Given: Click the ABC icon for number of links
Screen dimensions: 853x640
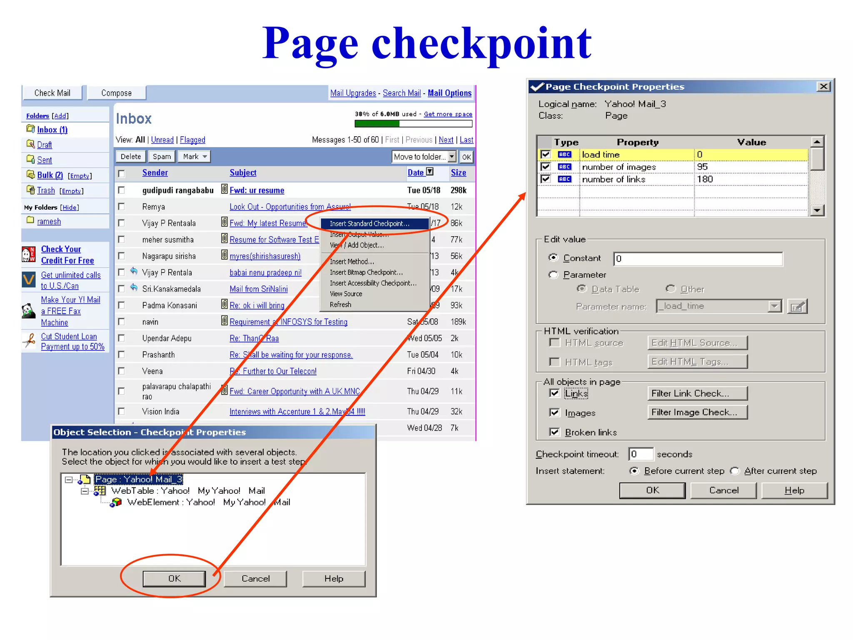Looking at the screenshot, I should pos(564,179).
